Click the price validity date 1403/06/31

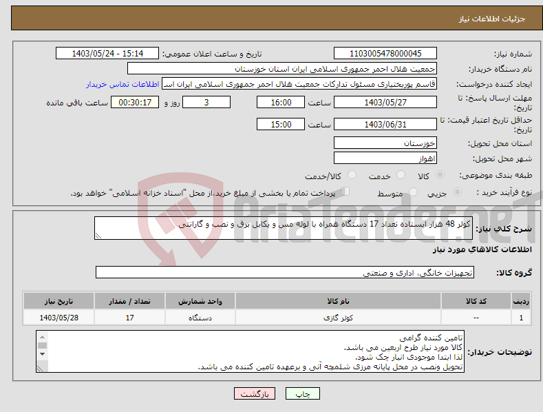click(x=385, y=124)
